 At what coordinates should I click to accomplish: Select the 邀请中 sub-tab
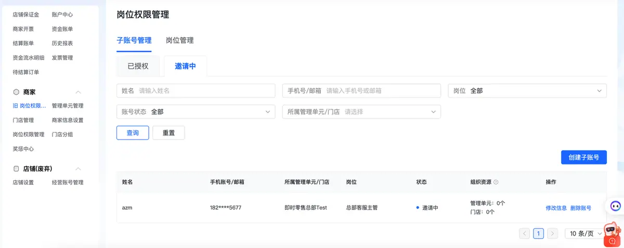click(185, 66)
